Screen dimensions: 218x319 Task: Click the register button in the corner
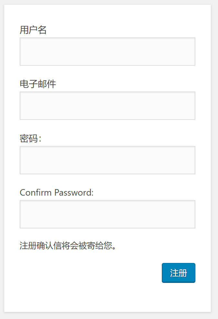click(178, 273)
